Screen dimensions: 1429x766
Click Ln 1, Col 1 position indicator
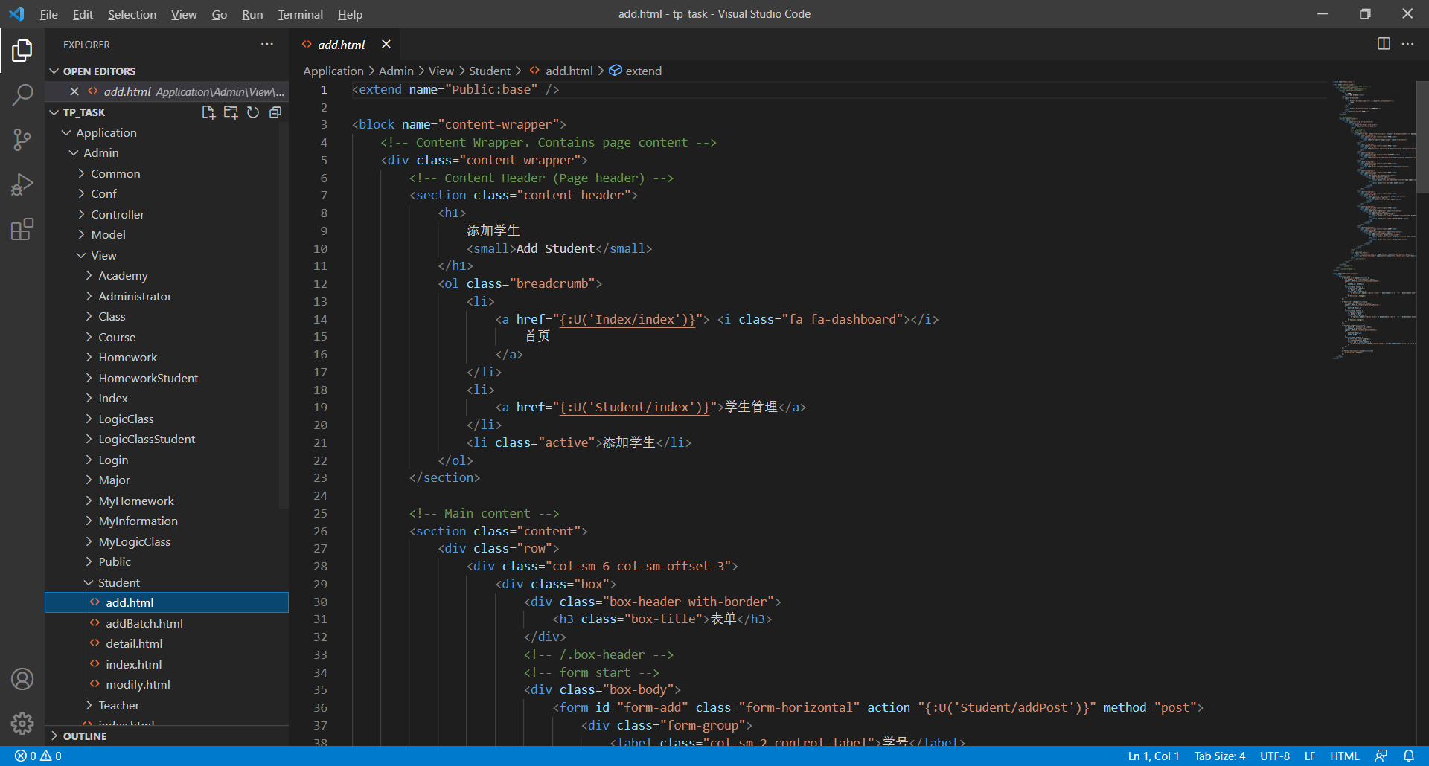[1154, 756]
